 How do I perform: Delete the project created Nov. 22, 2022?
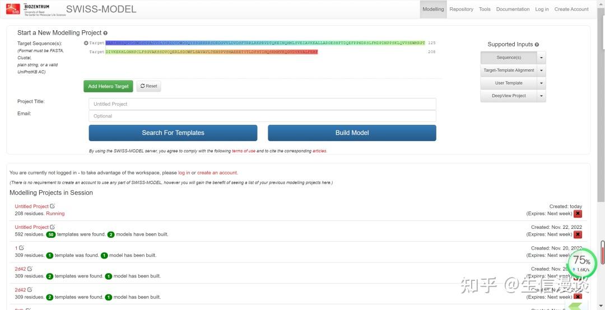578,234
